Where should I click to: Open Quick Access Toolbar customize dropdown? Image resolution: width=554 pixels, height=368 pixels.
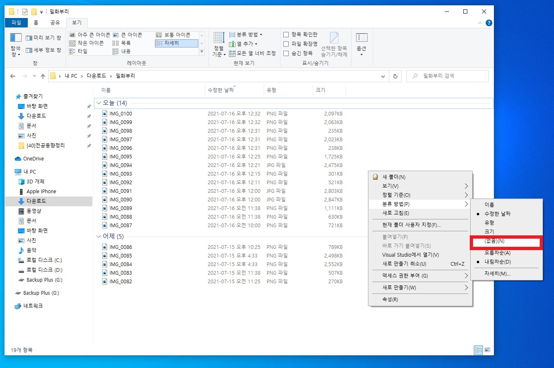(x=42, y=12)
